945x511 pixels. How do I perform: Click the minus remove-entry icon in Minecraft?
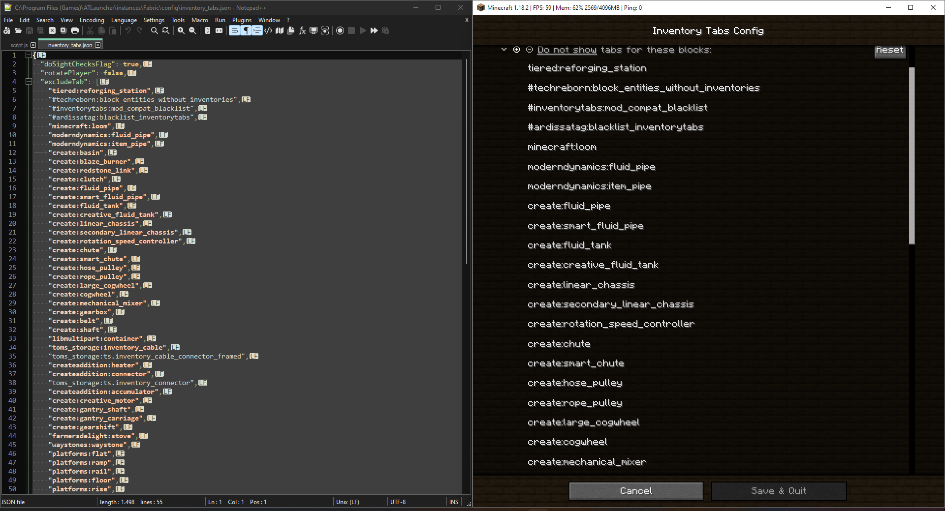click(x=530, y=50)
